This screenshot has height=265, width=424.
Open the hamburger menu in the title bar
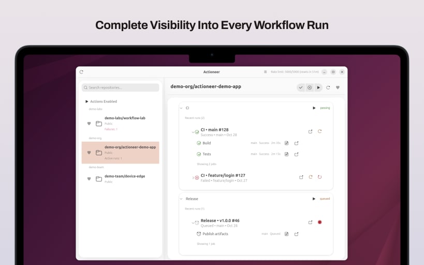[x=265, y=72]
